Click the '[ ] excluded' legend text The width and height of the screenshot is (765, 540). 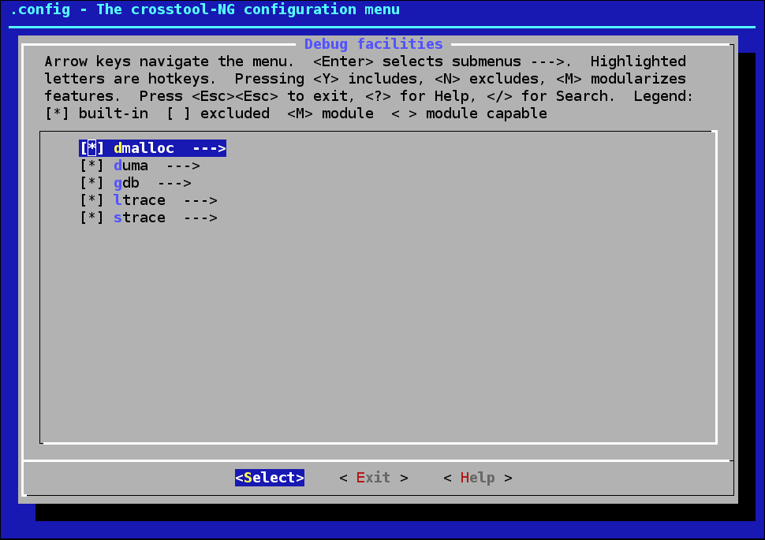(218, 114)
